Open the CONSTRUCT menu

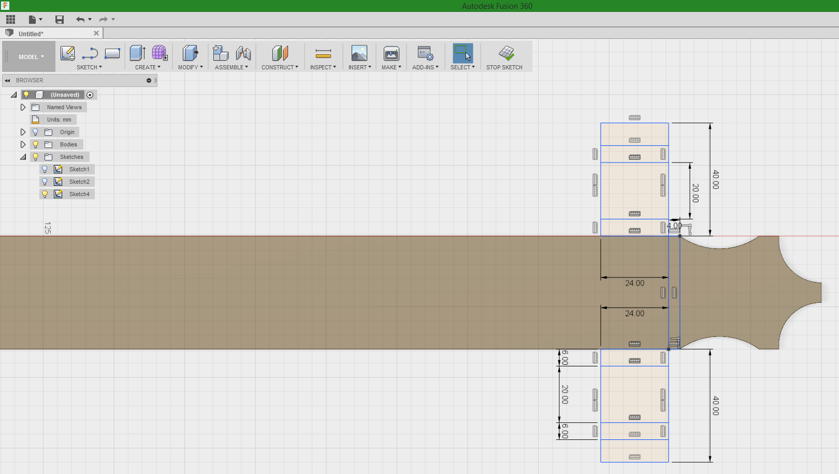coord(280,67)
